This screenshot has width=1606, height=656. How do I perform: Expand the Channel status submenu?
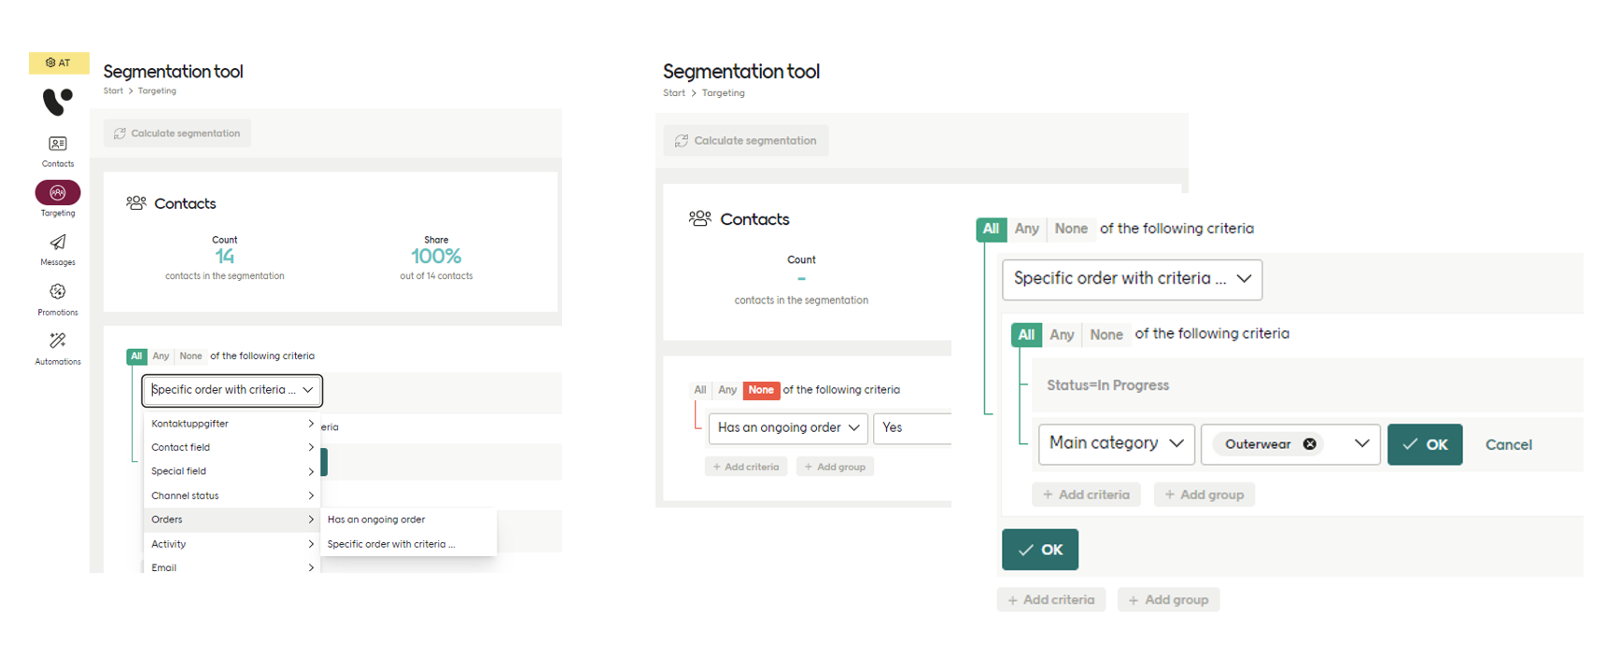pyautogui.click(x=232, y=495)
